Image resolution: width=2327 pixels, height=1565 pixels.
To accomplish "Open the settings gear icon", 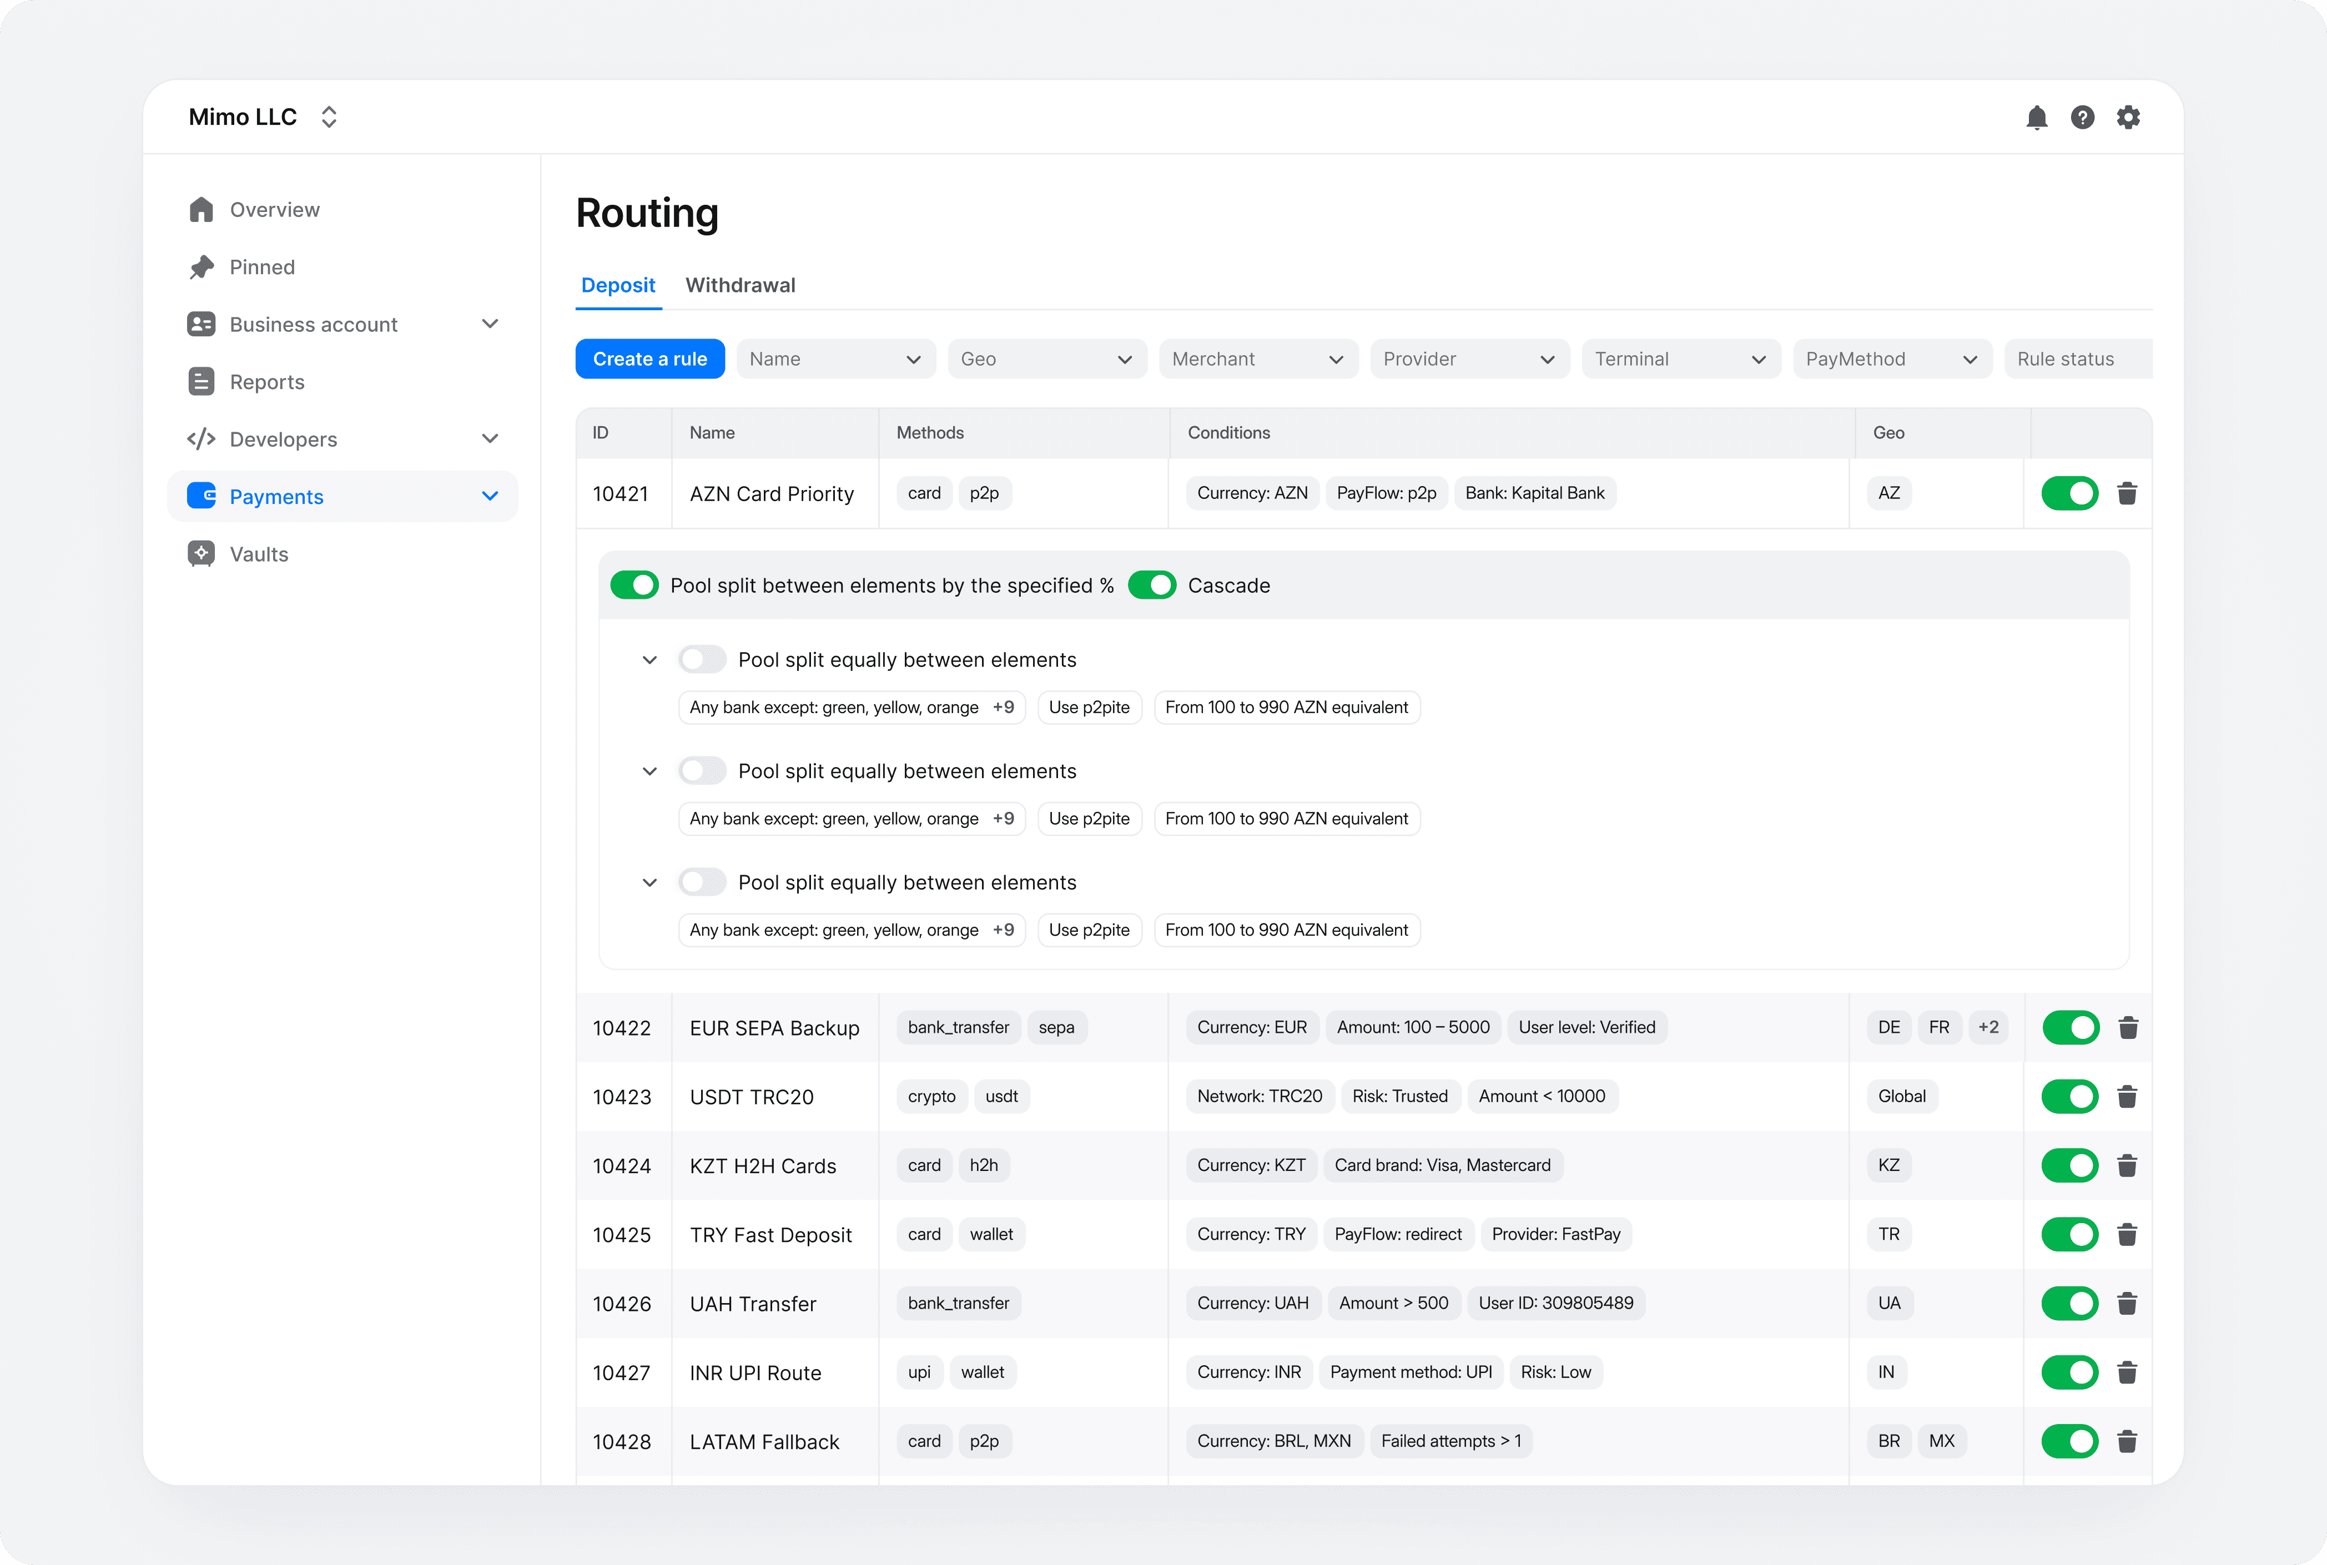I will pos(2128,118).
